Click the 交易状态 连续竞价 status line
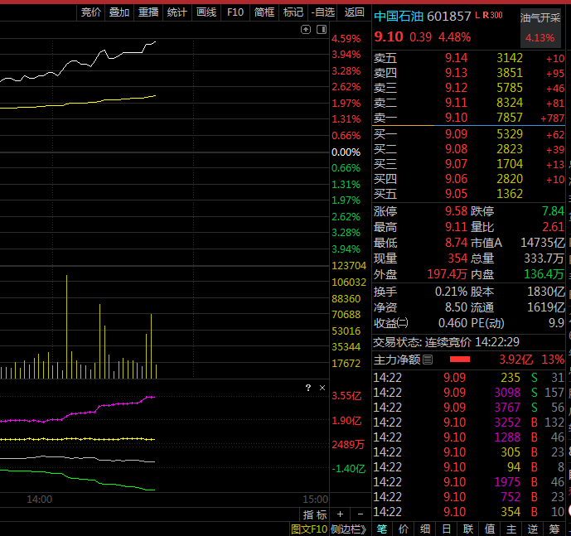 pyautogui.click(x=446, y=342)
